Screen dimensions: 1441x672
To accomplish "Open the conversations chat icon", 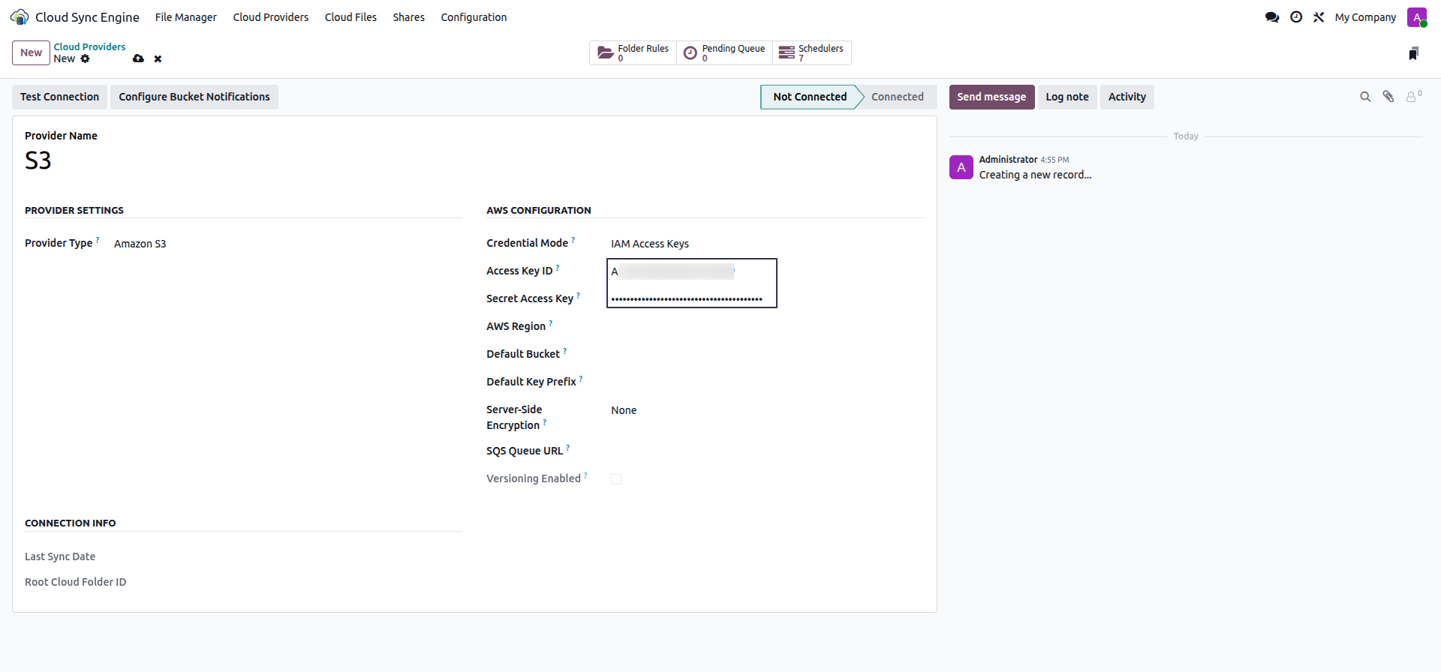I will 1272,16.
